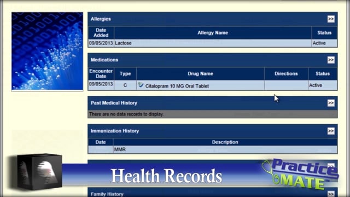The image size is (350, 197).
Task: Click the Family History section title
Action: [x=107, y=194]
